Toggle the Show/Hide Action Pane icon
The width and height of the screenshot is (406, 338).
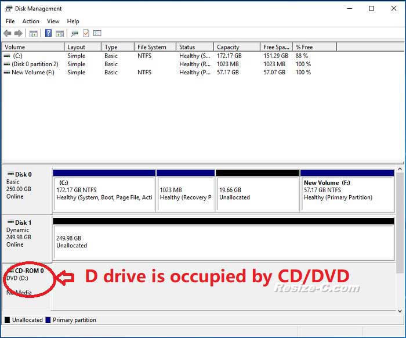tap(60, 34)
